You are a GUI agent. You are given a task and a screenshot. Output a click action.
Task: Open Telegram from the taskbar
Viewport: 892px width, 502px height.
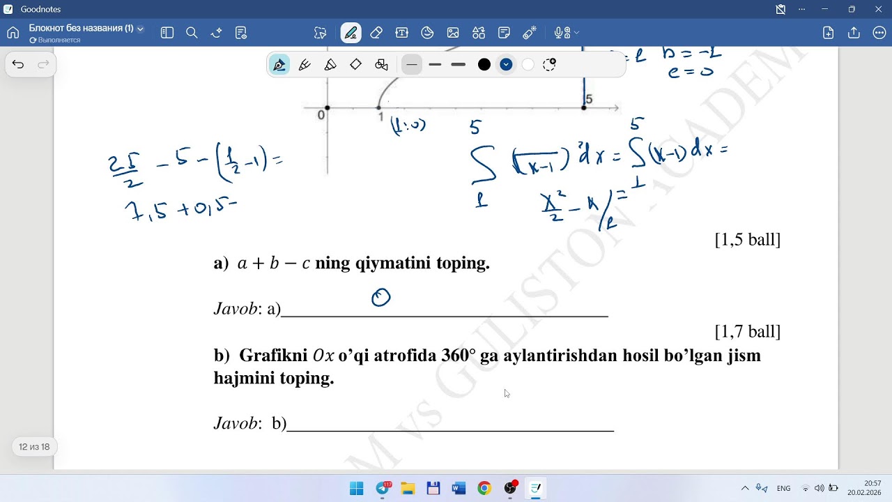[383, 488]
